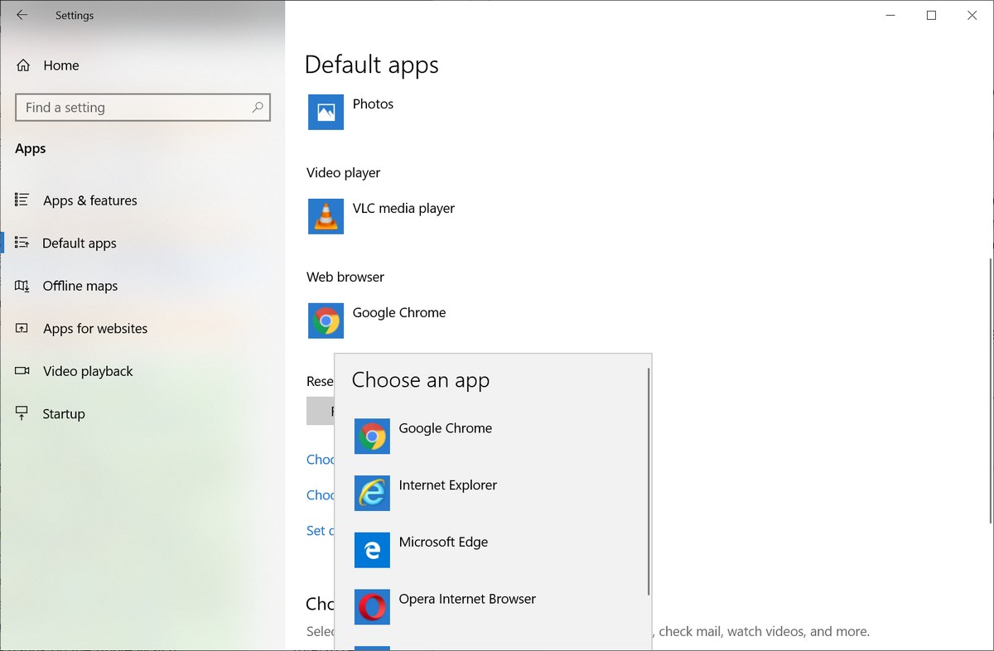This screenshot has height=651, width=994.
Task: Click Google Chrome under Web browser heading
Action: (399, 312)
